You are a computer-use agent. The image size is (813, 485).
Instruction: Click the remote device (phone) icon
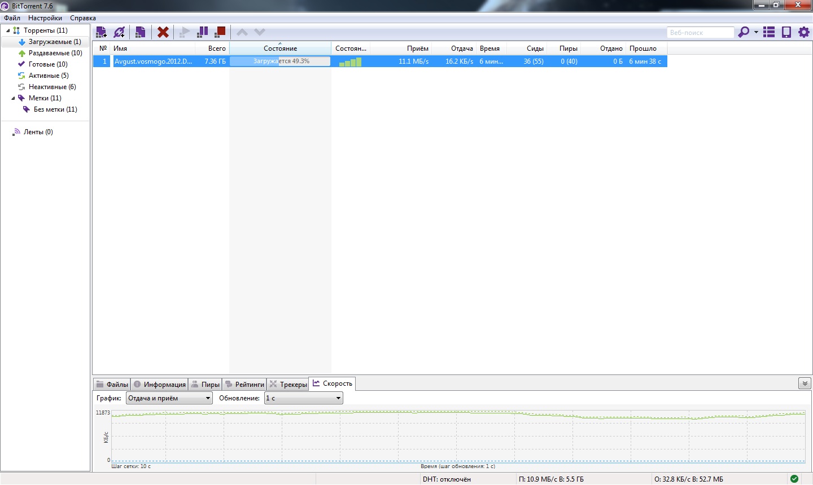(786, 32)
